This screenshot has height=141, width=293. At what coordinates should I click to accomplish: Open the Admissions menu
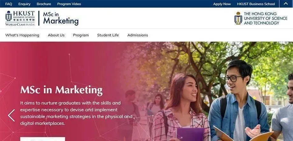[138, 35]
